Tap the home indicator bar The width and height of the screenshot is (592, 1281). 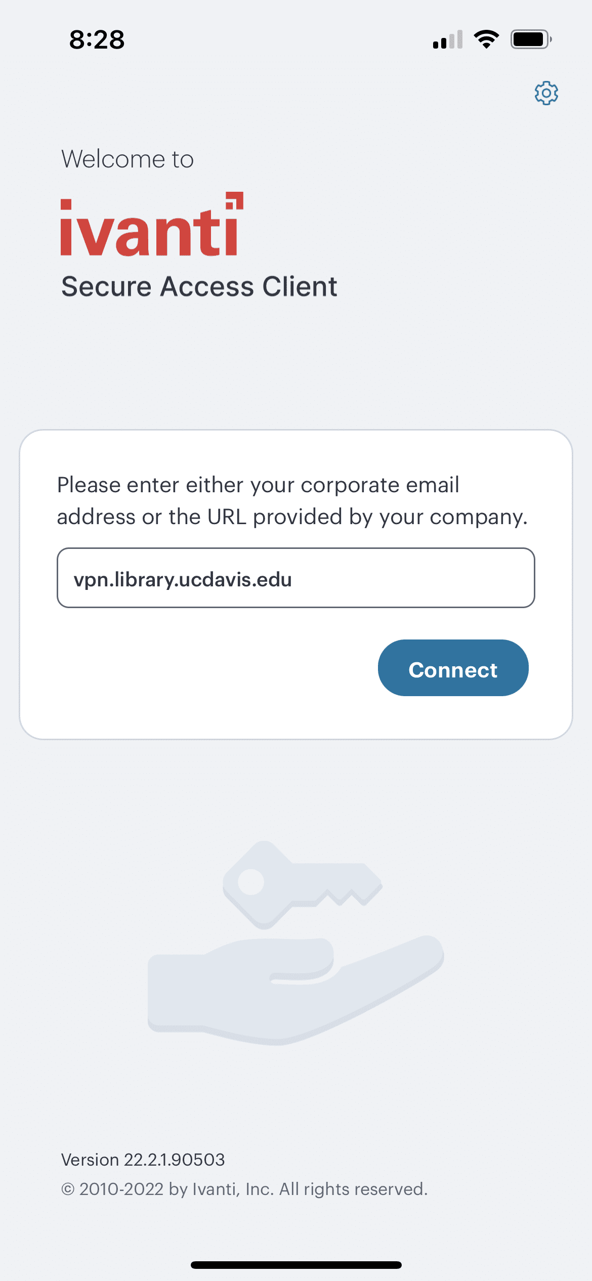[296, 1265]
